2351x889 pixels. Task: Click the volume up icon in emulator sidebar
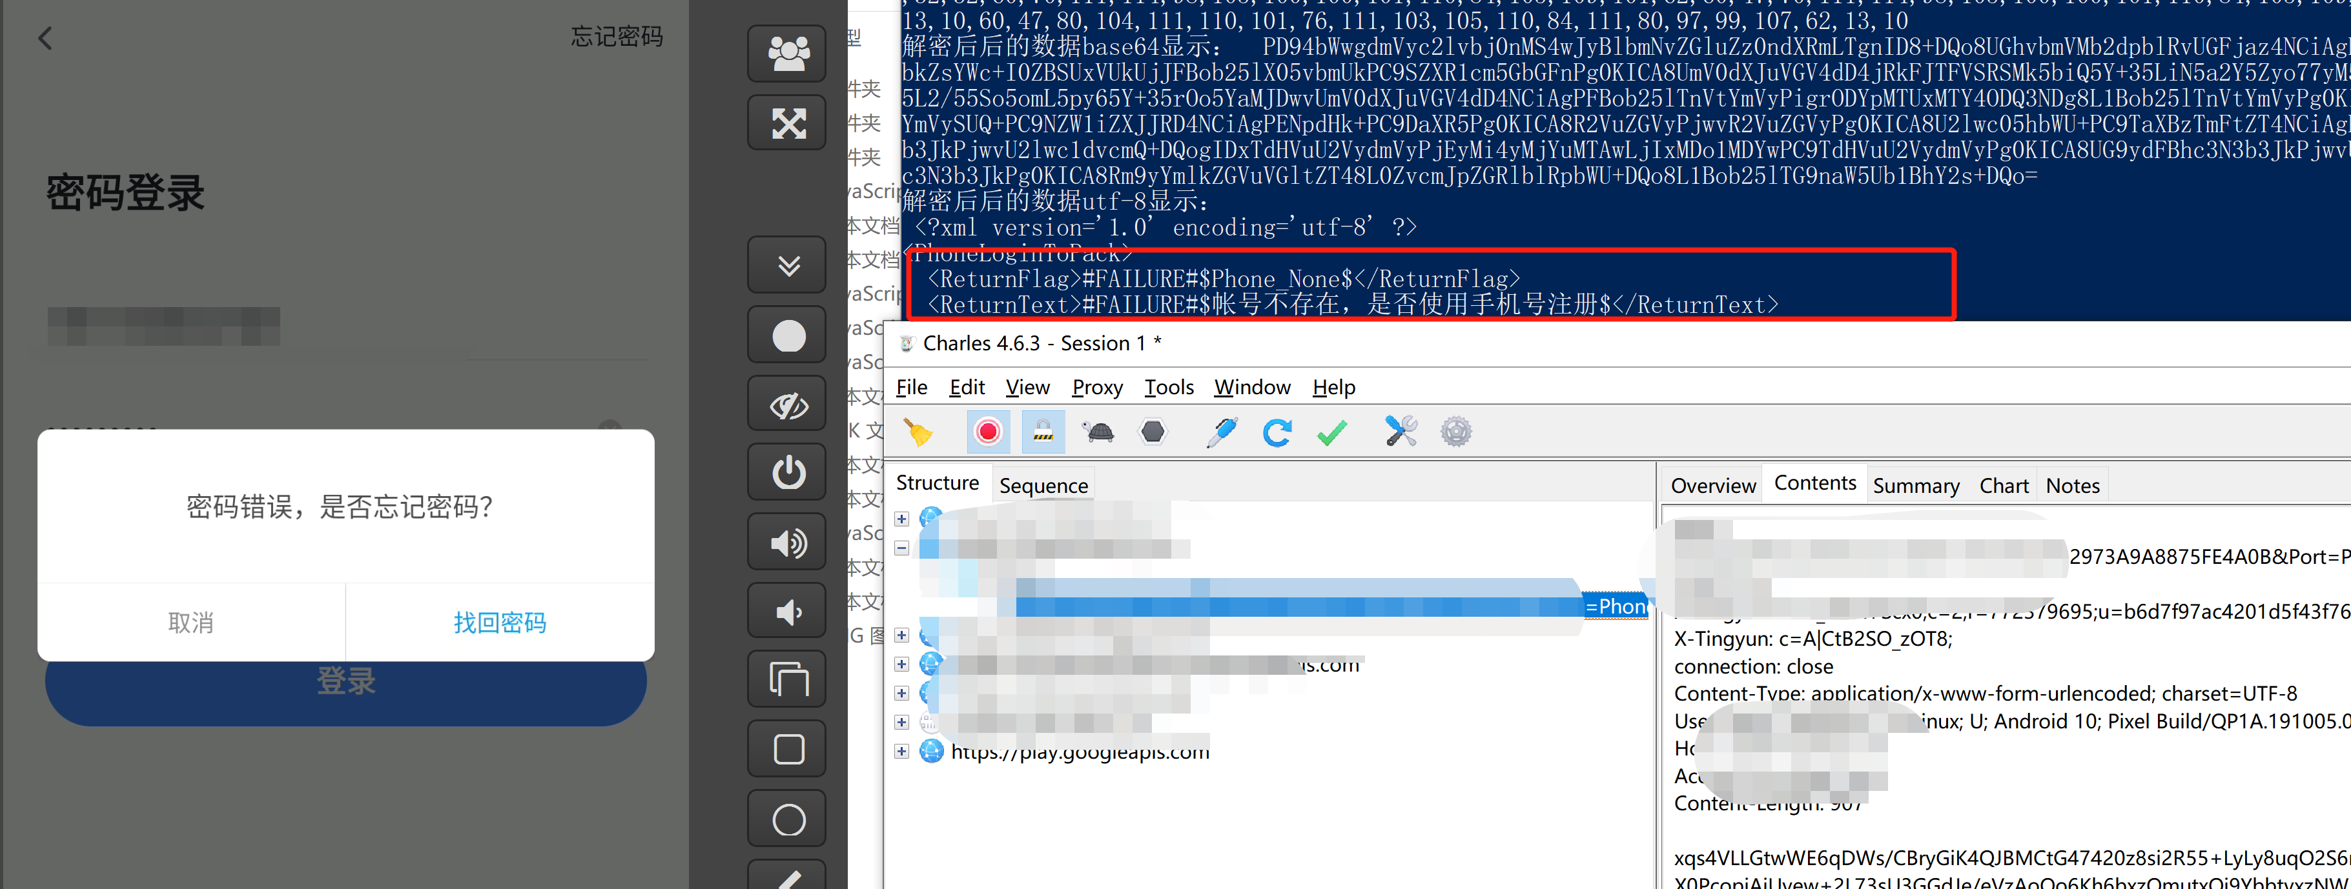[x=786, y=543]
